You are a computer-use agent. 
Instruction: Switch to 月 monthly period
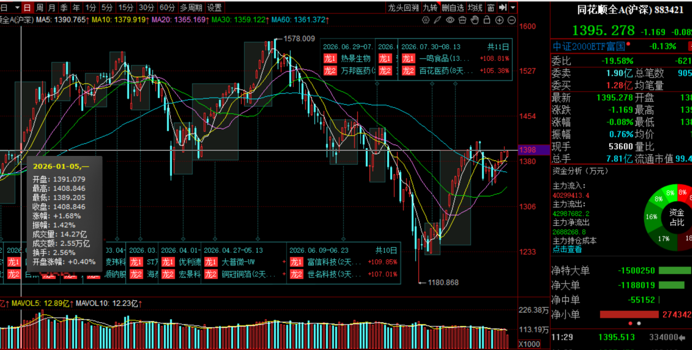point(52,8)
